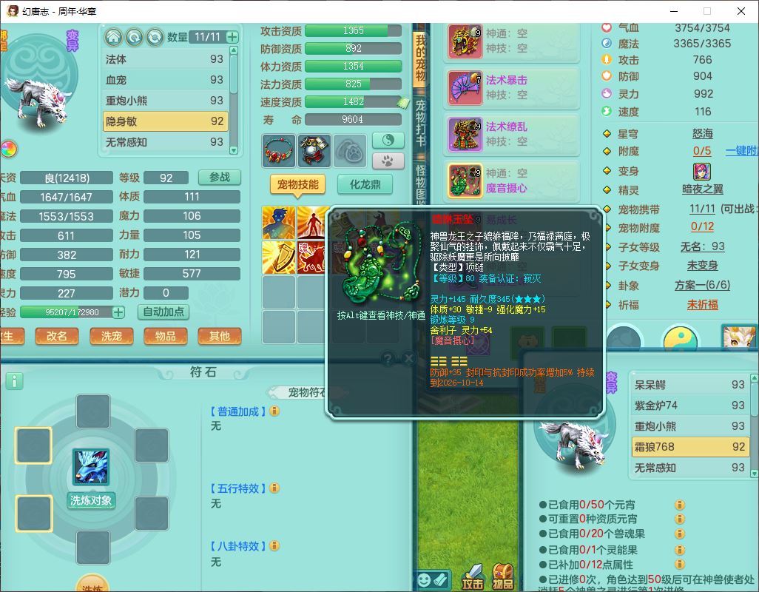
Task: Click the 改名 button
Action: tap(57, 336)
